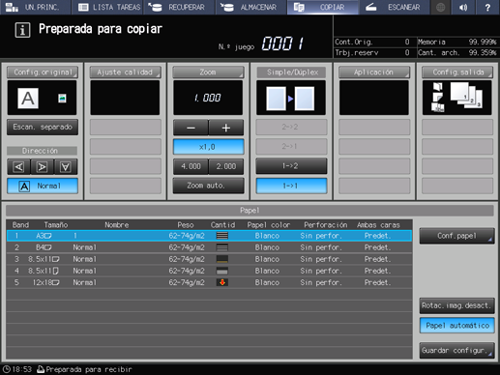Image resolution: width=500 pixels, height=375 pixels.
Task: Click tray 2 paper quantity icon
Action: (222, 247)
